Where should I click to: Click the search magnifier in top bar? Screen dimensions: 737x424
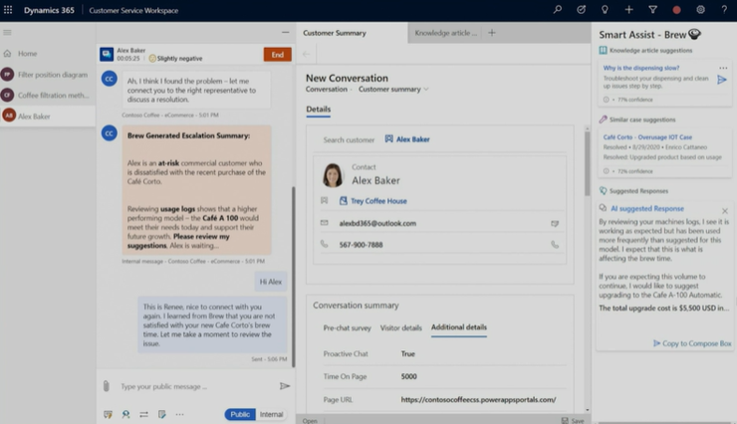point(558,9)
